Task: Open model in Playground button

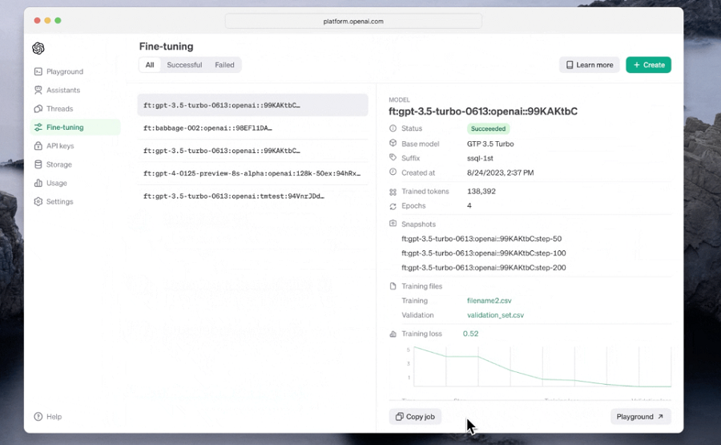Action: [x=641, y=416]
